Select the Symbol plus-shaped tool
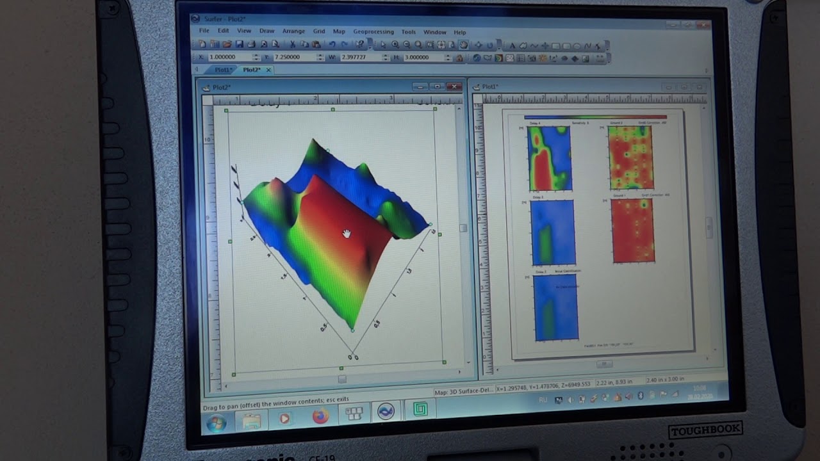The height and width of the screenshot is (461, 820). point(545,45)
